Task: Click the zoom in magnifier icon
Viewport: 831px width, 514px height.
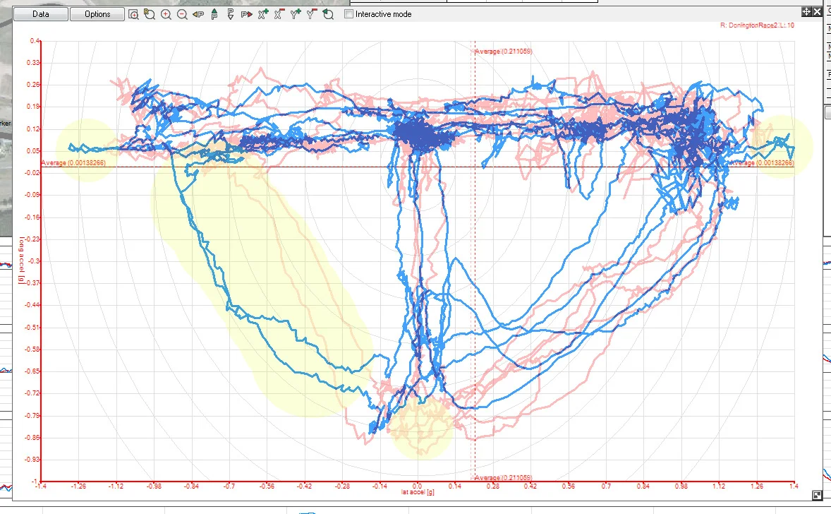Action: 166,14
